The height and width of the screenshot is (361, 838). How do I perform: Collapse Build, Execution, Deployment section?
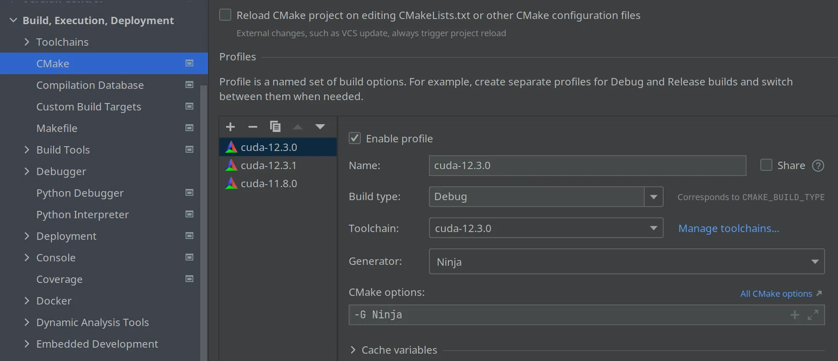pos(13,20)
